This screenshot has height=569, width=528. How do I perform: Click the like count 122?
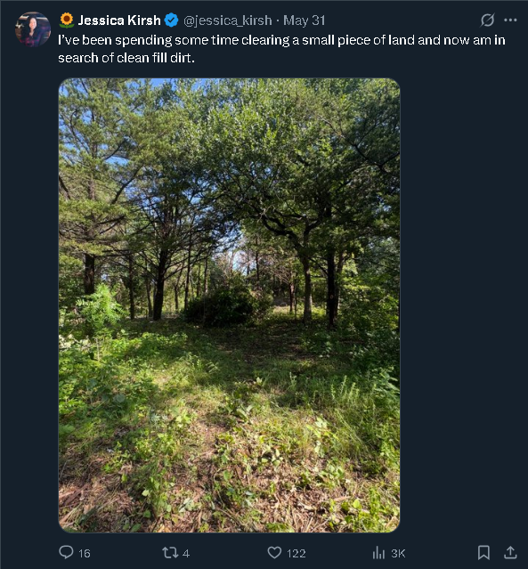pos(296,553)
